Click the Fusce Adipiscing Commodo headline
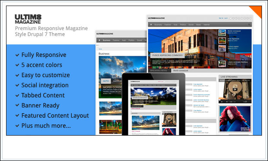The height and width of the screenshot is (161, 268). coord(167,55)
